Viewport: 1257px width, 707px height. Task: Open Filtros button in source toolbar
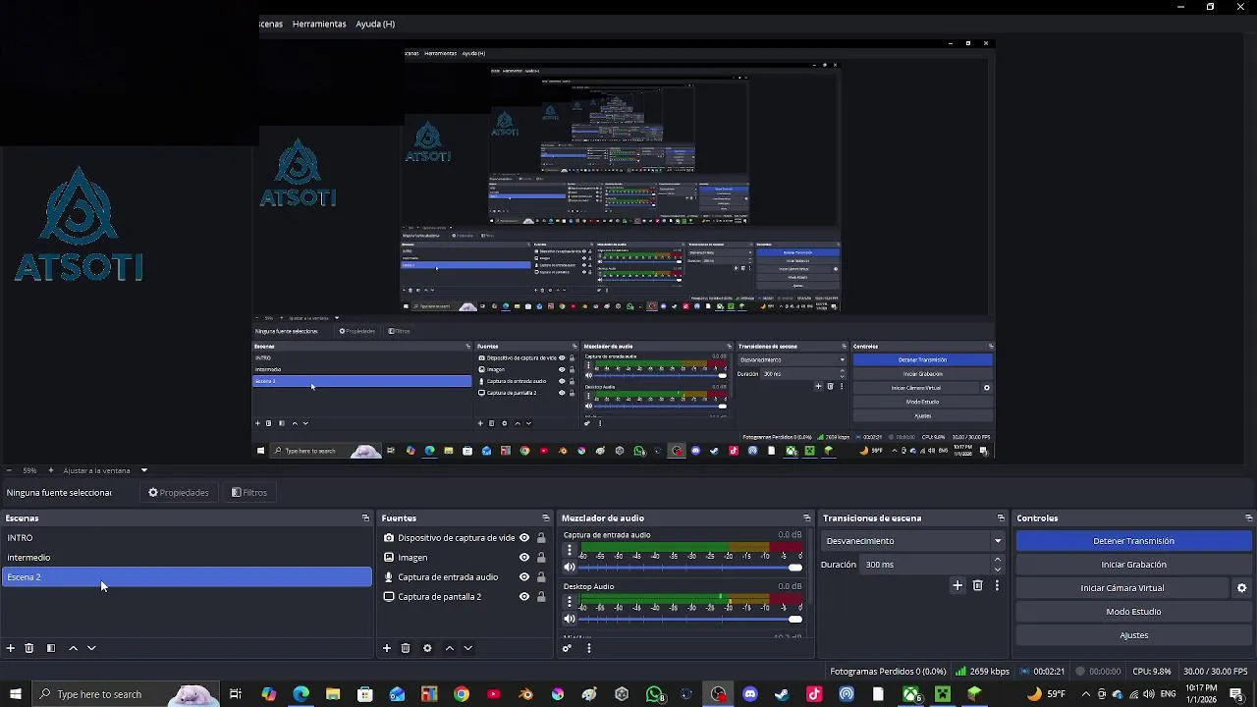pos(249,493)
